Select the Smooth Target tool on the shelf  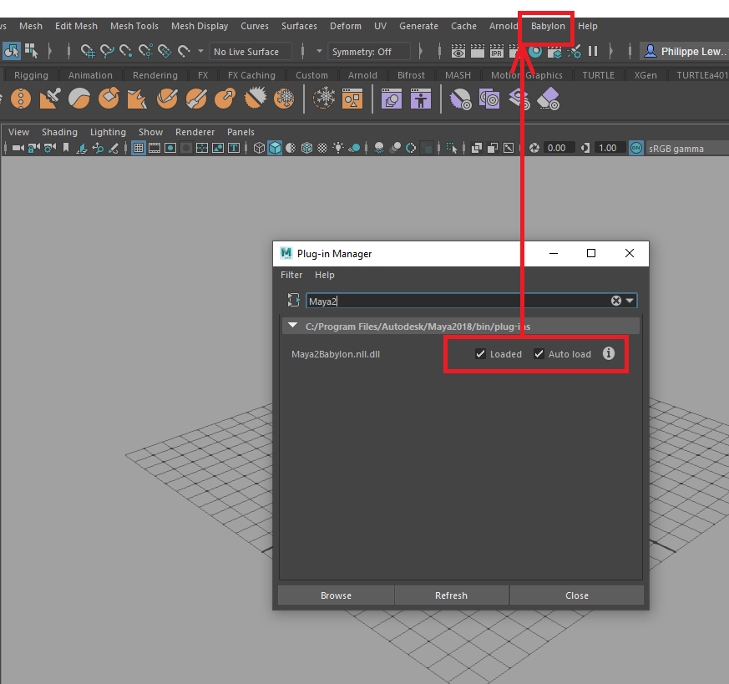tap(460, 99)
